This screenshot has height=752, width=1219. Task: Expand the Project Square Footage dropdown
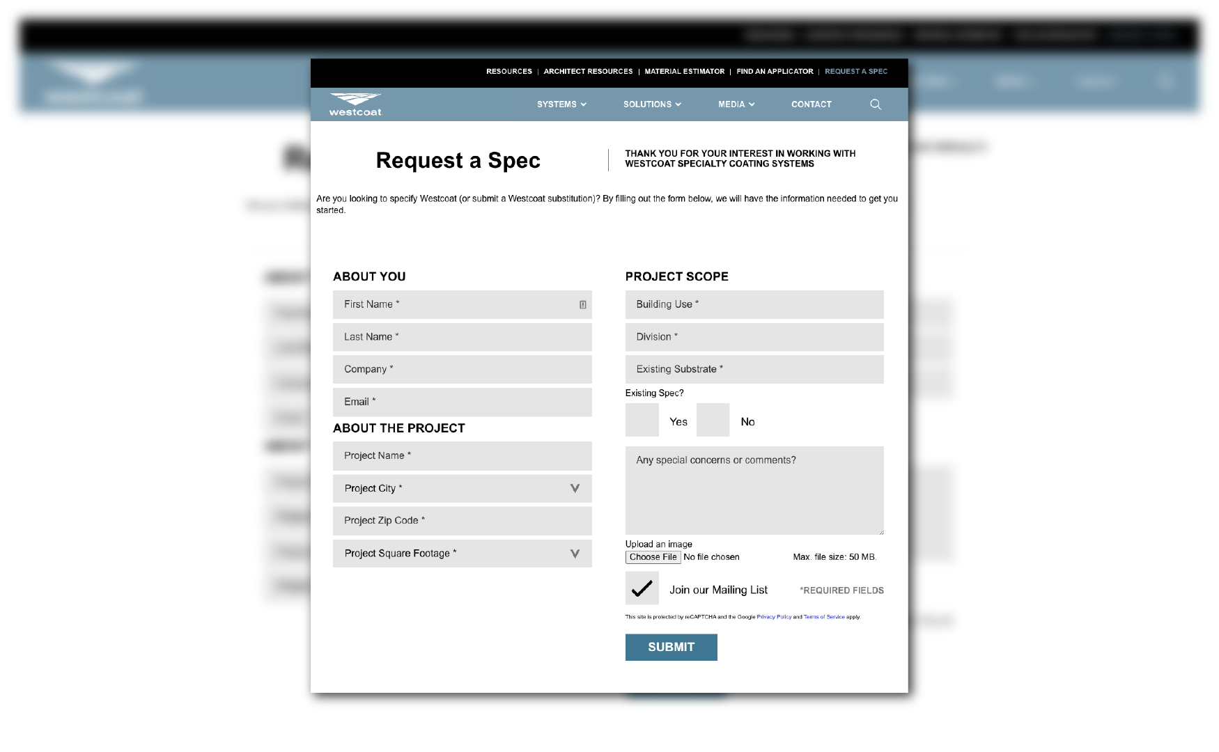575,553
